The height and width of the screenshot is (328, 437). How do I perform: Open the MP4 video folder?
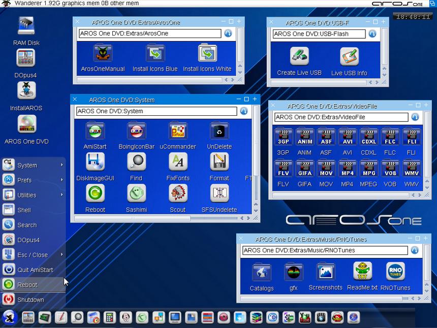point(347,169)
